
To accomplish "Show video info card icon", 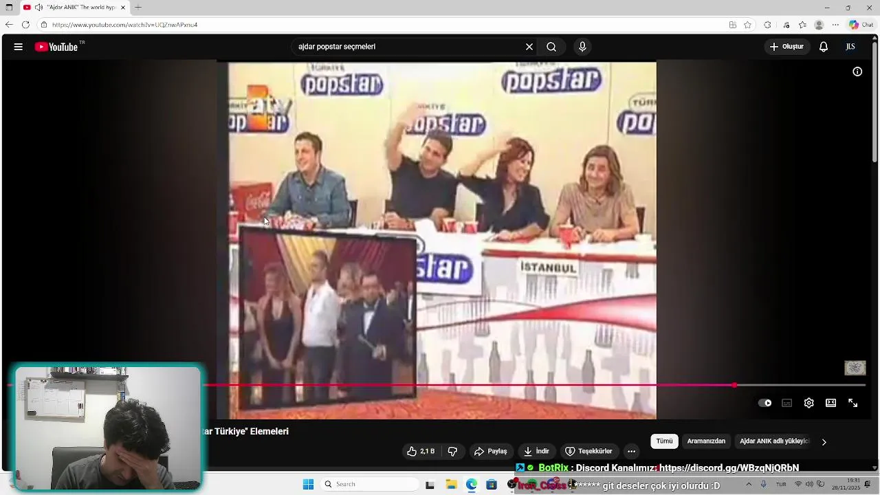I will click(x=857, y=71).
